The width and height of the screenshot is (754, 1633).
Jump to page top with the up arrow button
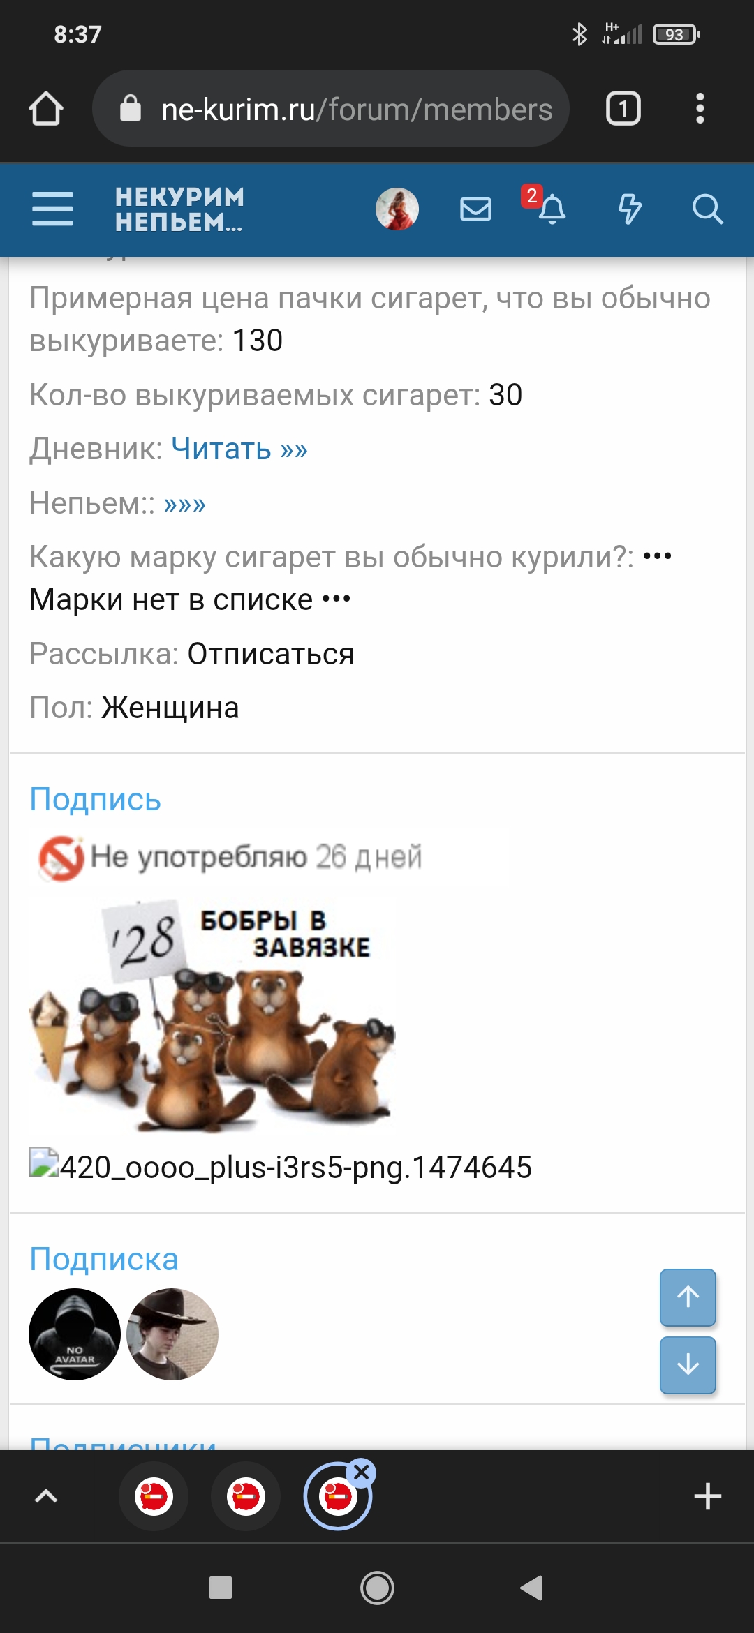coord(688,1297)
